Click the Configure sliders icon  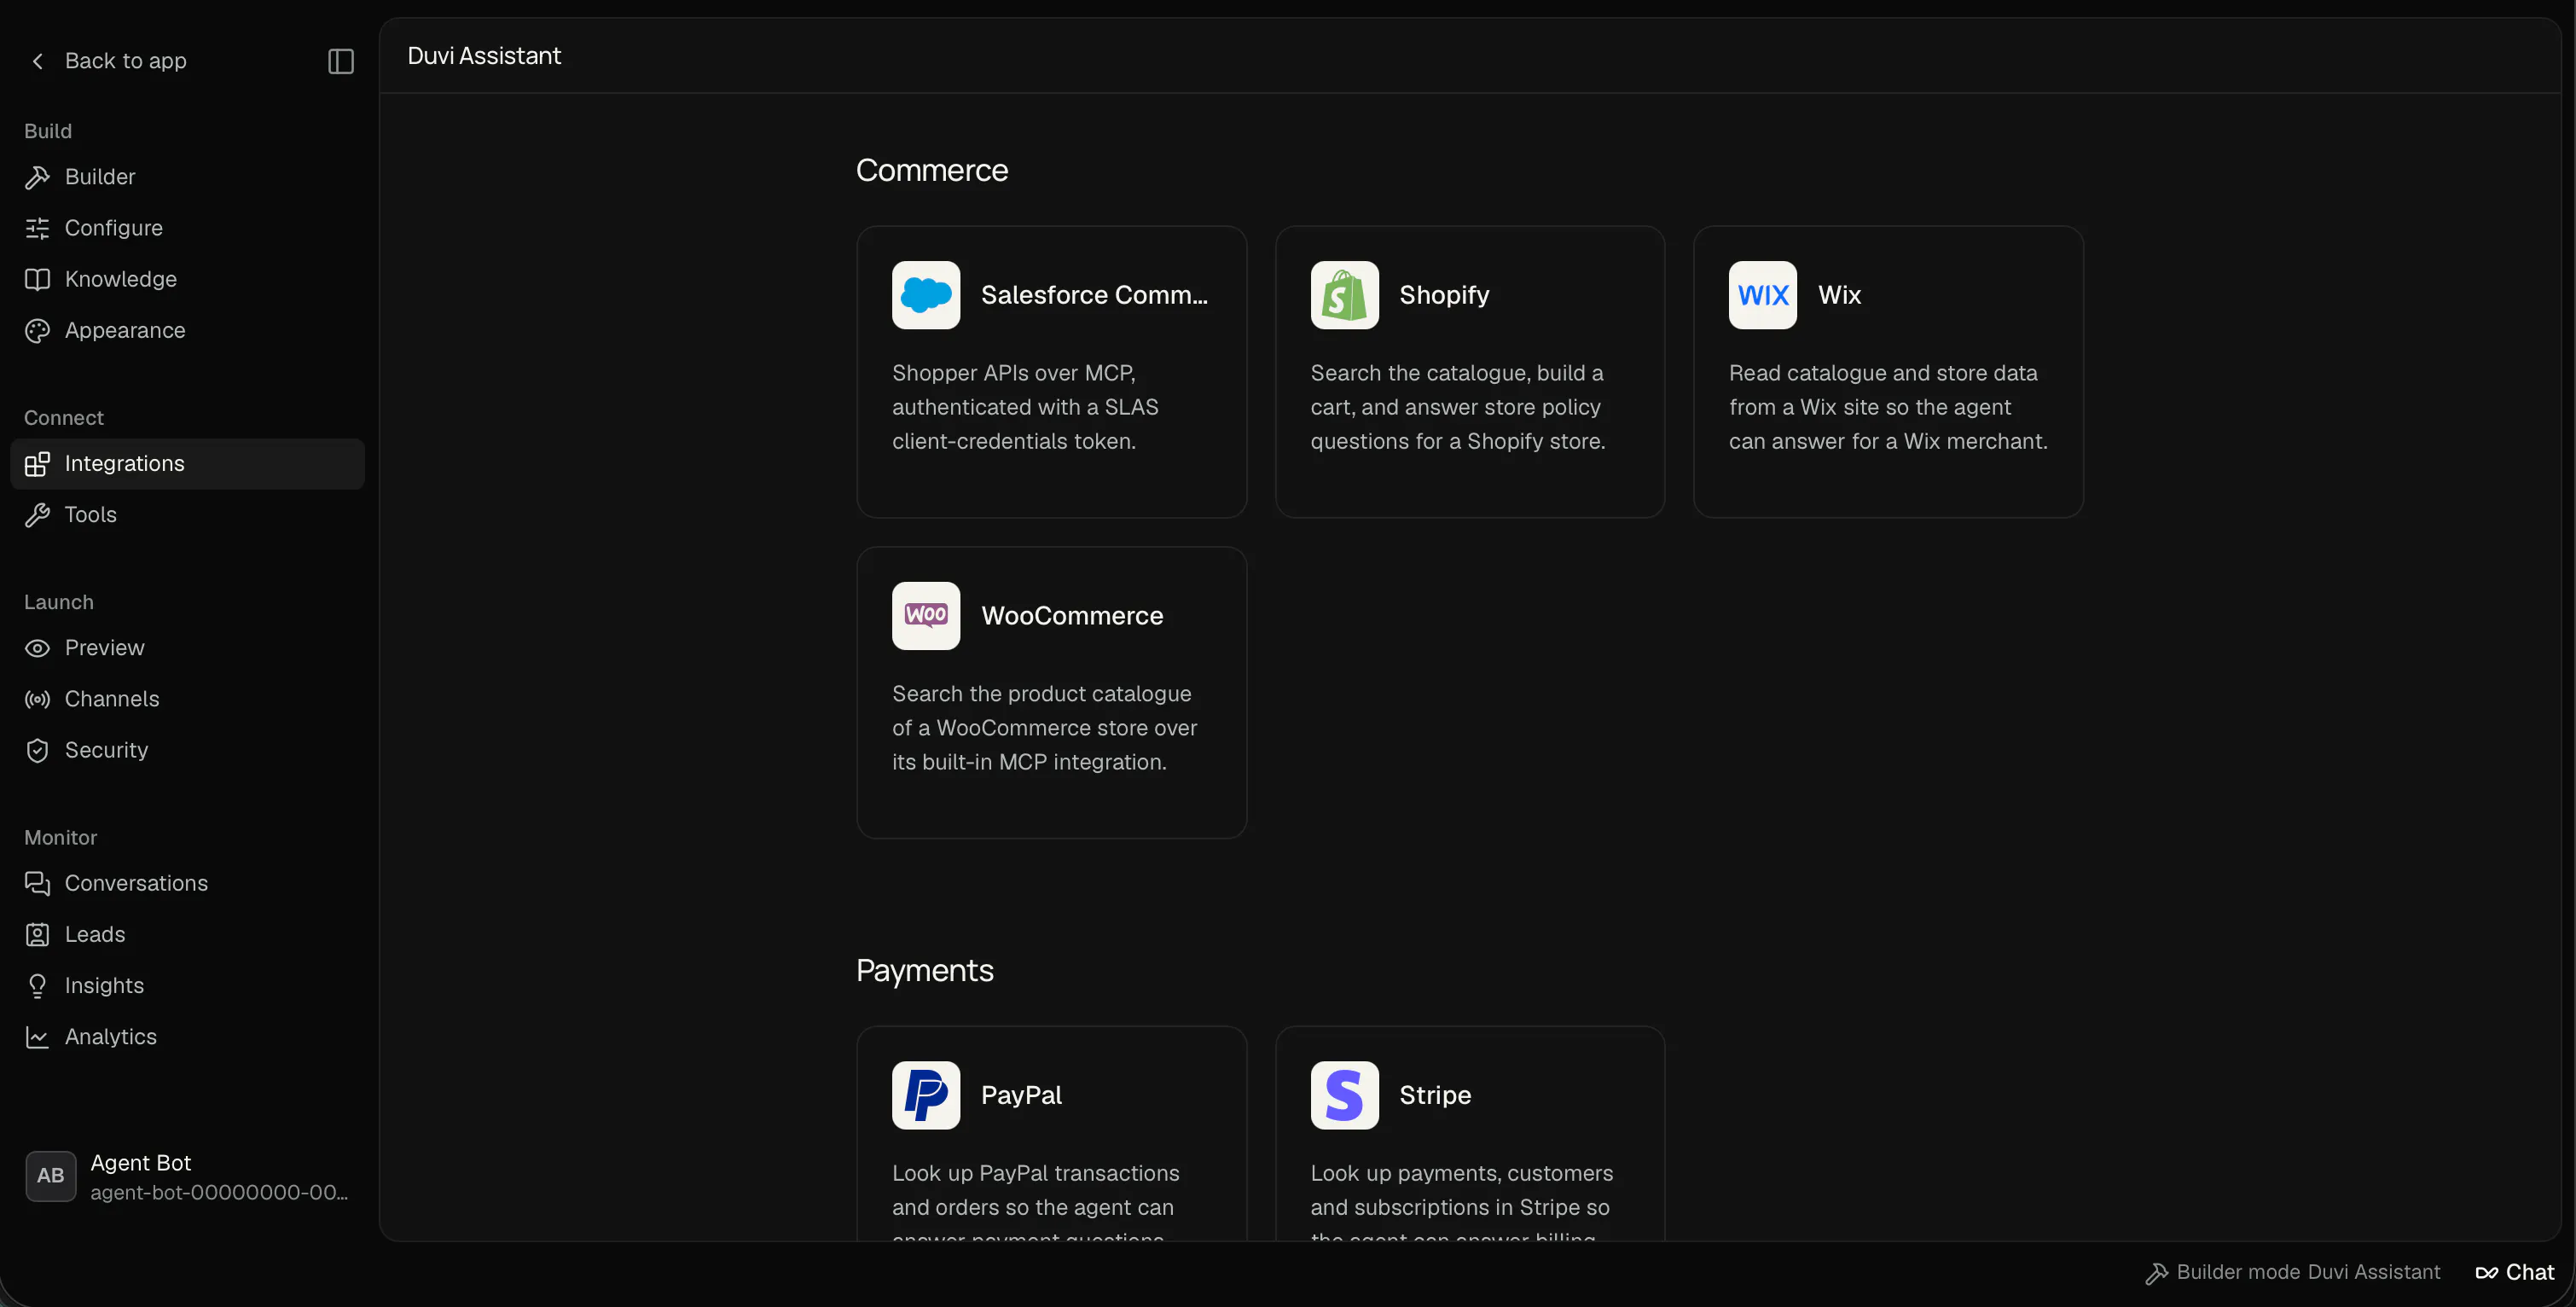37,228
